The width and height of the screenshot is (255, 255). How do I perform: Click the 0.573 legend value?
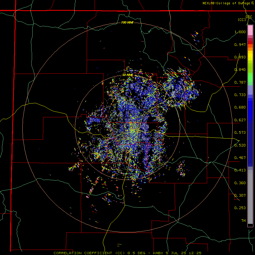tap(240, 133)
